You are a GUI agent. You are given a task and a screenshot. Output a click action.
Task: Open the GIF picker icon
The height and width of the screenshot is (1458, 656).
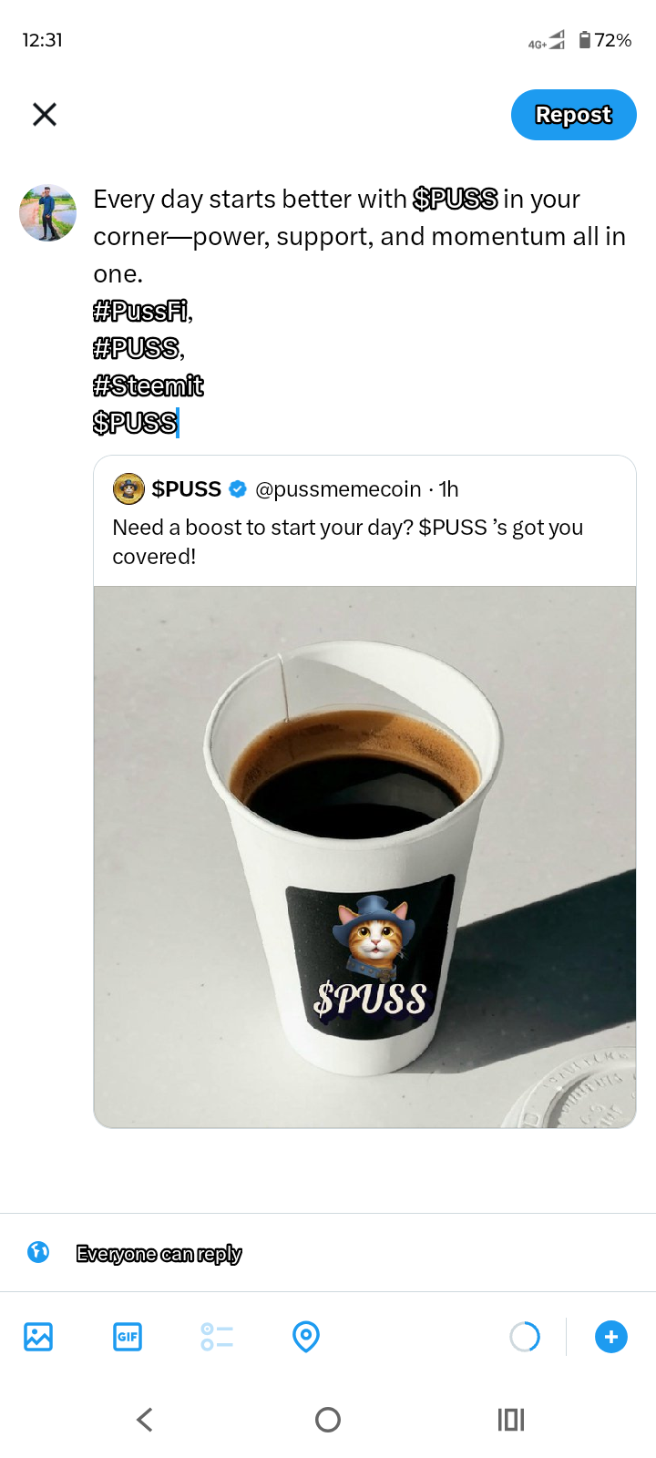(x=128, y=1337)
